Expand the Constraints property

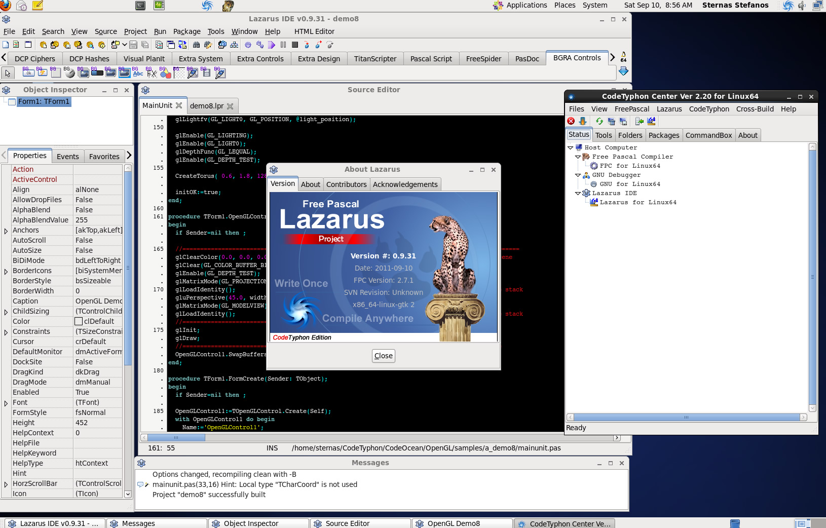[x=6, y=332]
